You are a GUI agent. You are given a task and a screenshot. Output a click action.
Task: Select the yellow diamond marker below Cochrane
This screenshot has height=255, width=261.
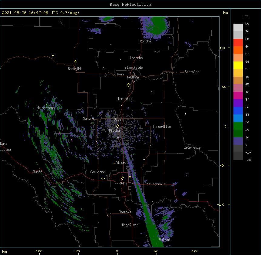(x=103, y=179)
